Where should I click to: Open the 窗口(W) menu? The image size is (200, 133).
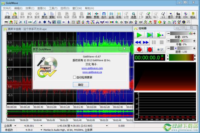coord(77,8)
